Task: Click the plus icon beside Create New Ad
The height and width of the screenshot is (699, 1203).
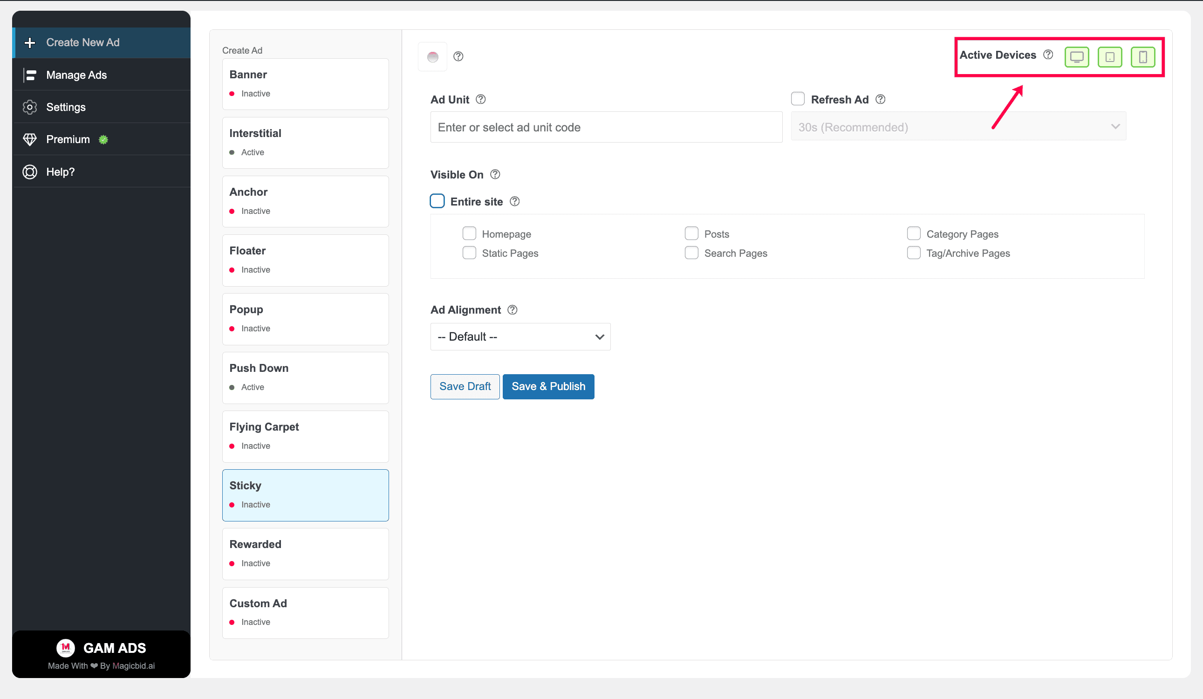Action: [30, 42]
